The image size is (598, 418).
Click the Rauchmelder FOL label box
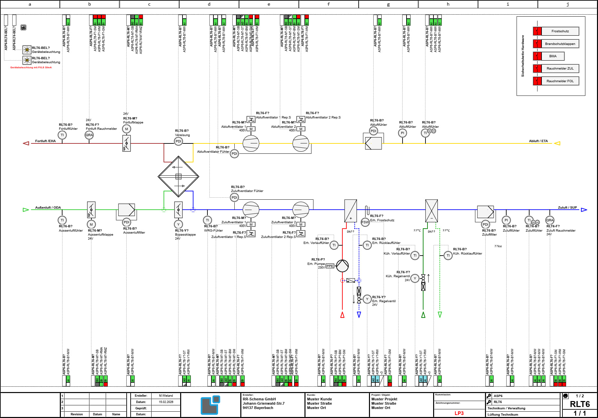pos(560,81)
